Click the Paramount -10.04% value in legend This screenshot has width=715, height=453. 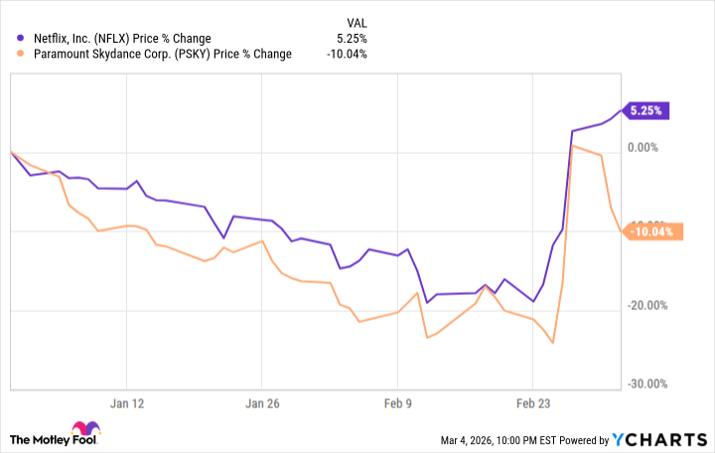pos(347,54)
